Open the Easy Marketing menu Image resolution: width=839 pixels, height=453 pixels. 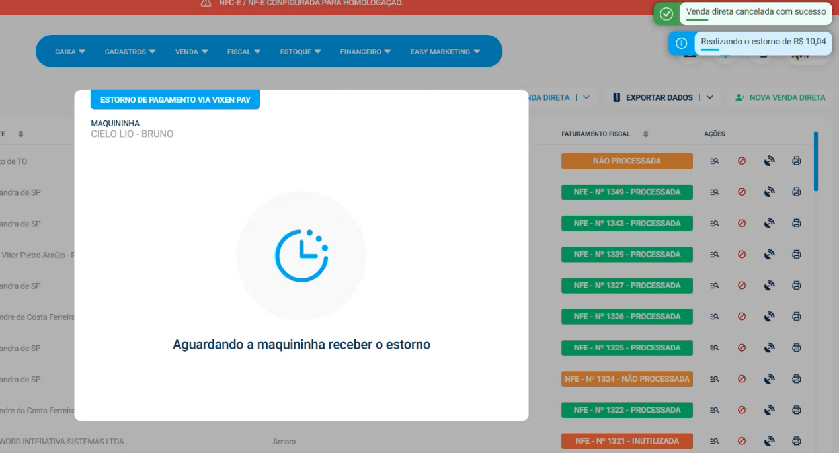(445, 52)
